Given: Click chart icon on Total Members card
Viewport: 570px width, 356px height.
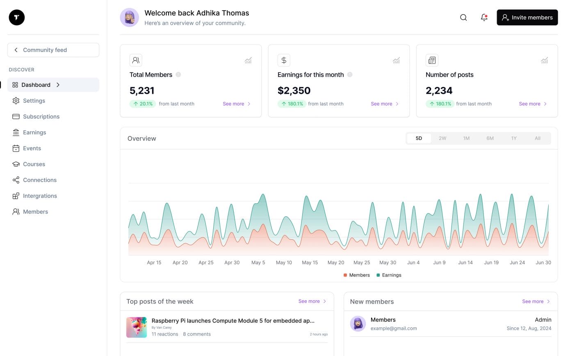Looking at the screenshot, I should pos(248,61).
